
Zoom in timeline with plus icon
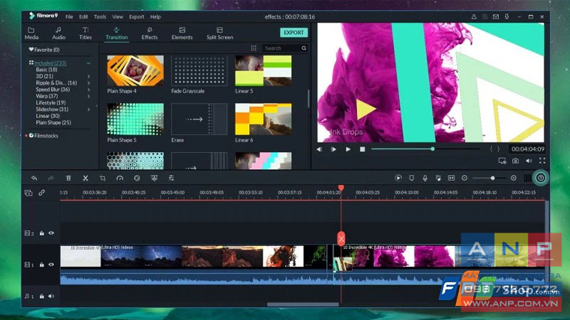(513, 178)
